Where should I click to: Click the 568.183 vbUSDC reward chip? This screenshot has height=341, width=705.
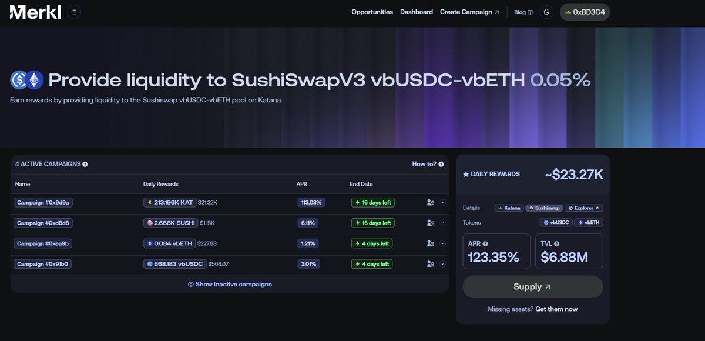174,264
